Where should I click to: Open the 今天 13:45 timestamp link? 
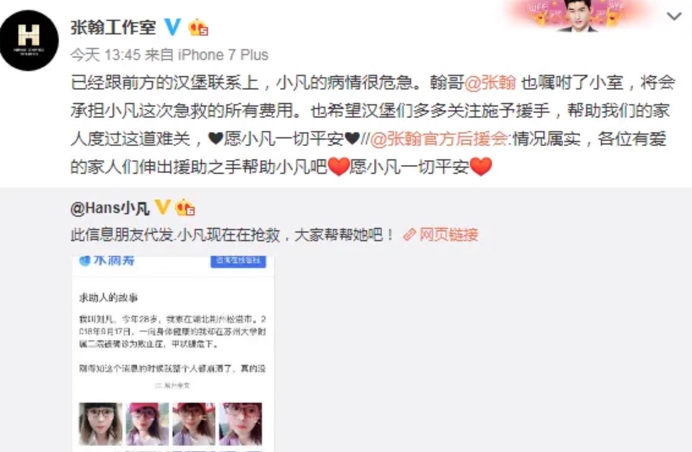click(105, 54)
